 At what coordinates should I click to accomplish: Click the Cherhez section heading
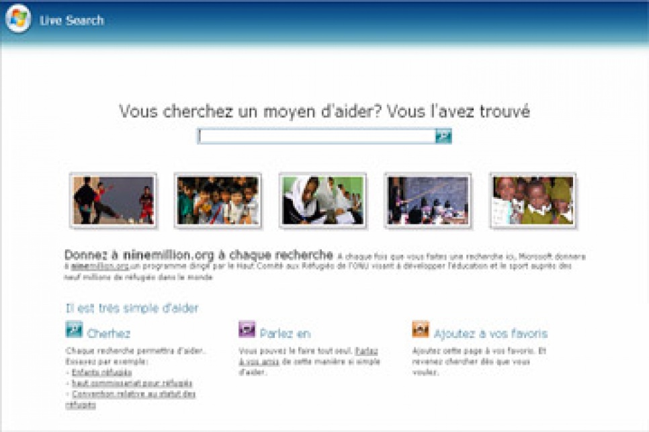pos(109,333)
